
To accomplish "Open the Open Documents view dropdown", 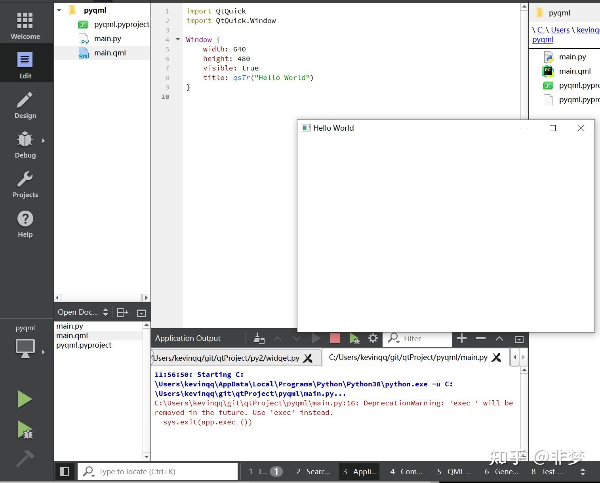I will [83, 312].
